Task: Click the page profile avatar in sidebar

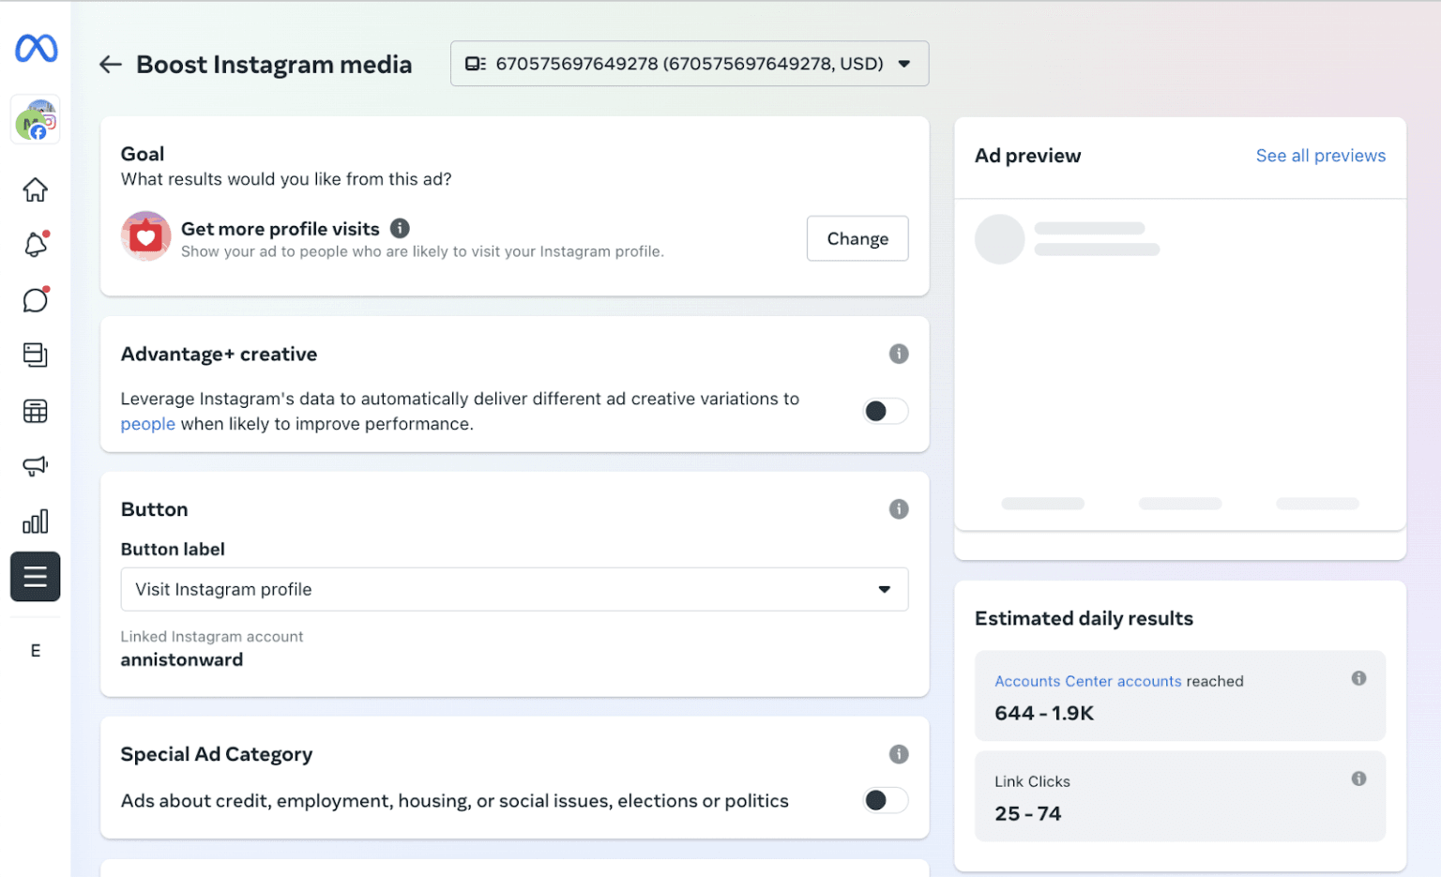Action: point(36,120)
